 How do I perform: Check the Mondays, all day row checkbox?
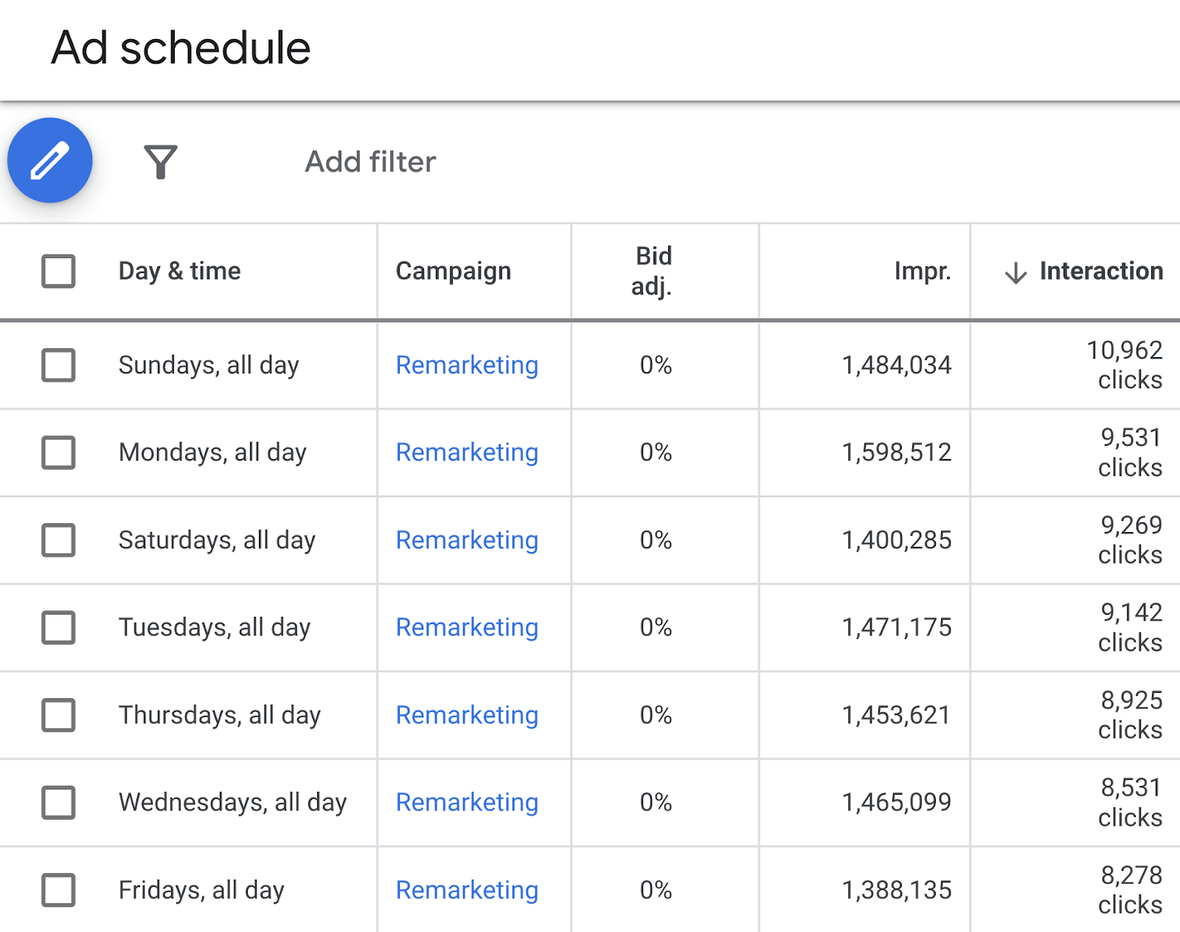(x=58, y=452)
